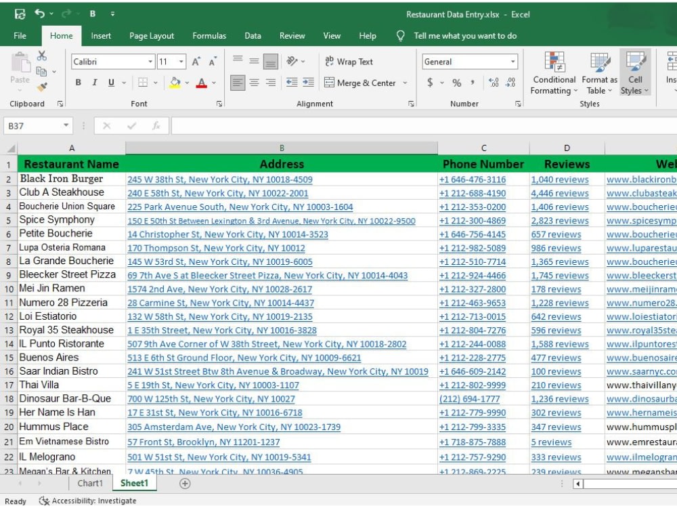Open Dinosaur Bar-B-Que phone link (212) 694-1777
This screenshot has width=677, height=508.
pyautogui.click(x=469, y=399)
